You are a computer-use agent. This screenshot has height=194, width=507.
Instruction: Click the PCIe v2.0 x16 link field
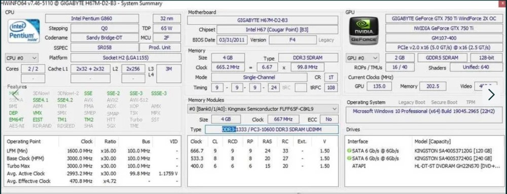[x=444, y=48]
